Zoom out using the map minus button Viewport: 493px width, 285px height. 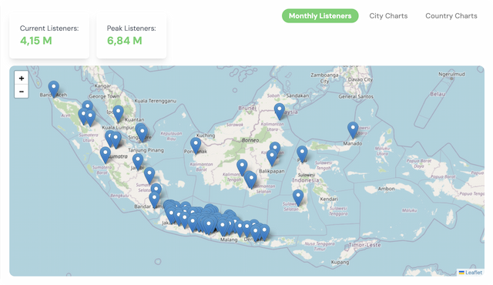(22, 92)
